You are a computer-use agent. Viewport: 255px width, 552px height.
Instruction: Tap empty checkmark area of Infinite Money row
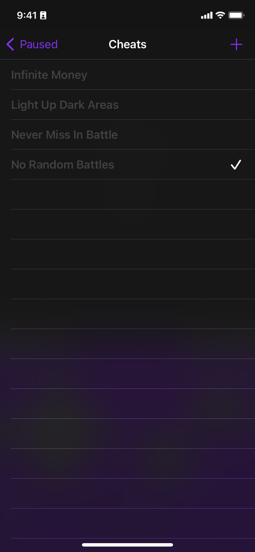pyautogui.click(x=236, y=75)
